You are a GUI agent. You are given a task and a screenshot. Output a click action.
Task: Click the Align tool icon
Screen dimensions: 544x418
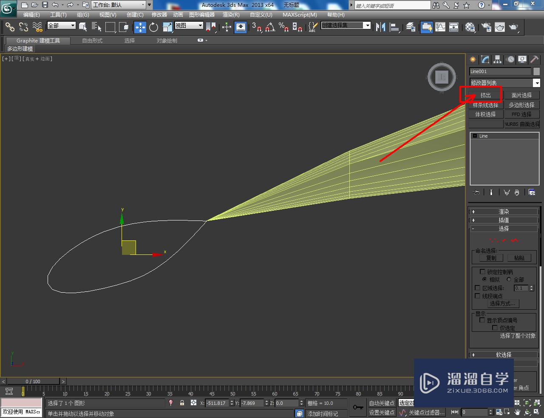[x=395, y=27]
